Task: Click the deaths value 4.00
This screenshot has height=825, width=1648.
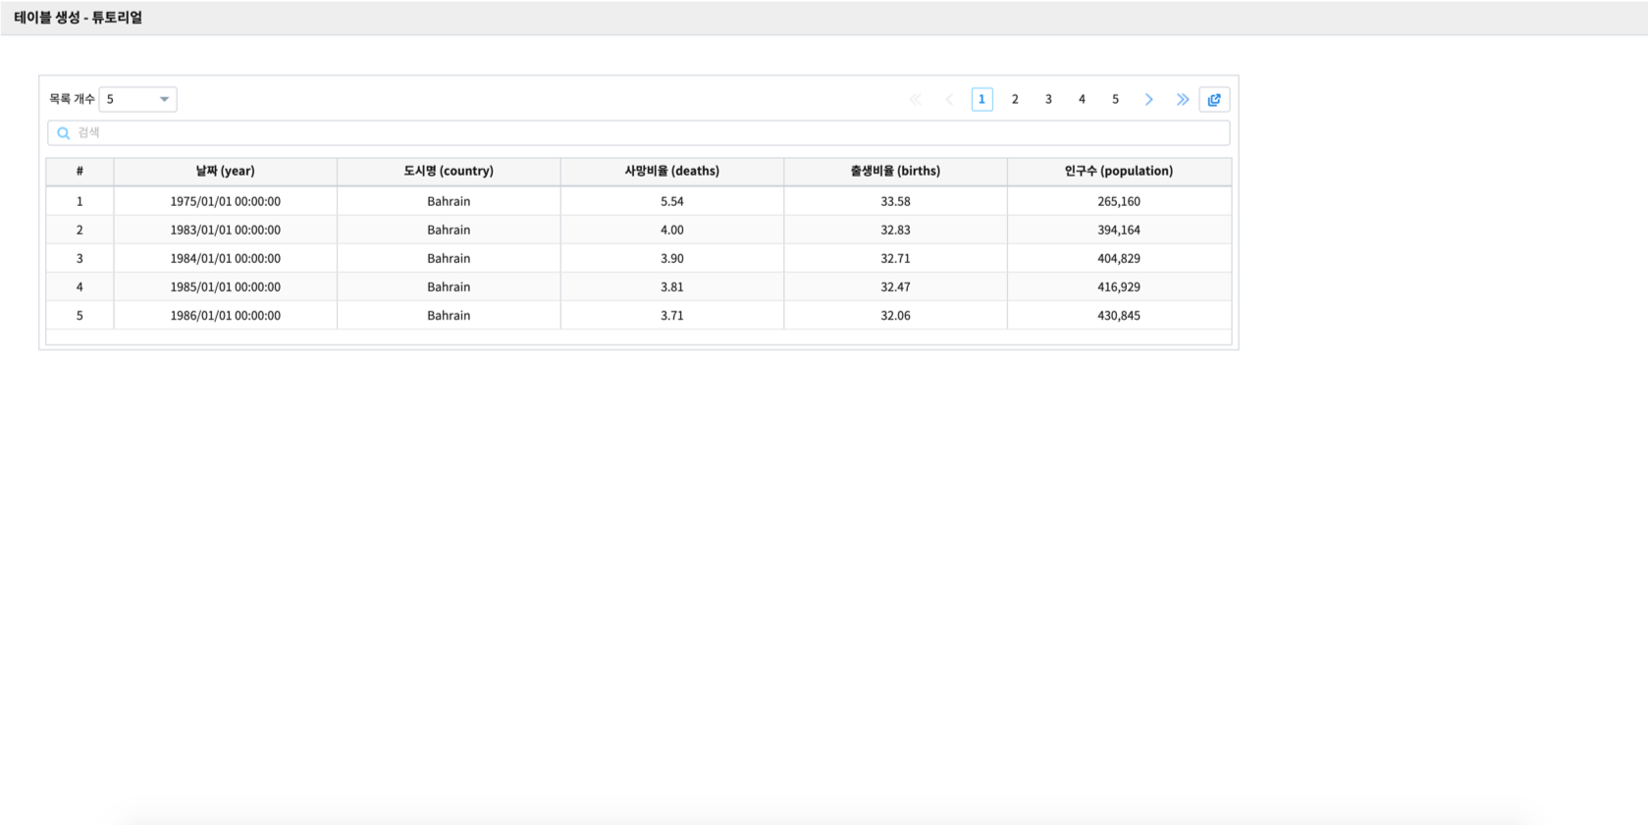Action: point(672,230)
